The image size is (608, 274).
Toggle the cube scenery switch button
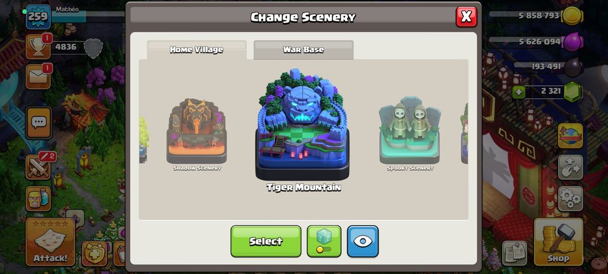(x=324, y=241)
